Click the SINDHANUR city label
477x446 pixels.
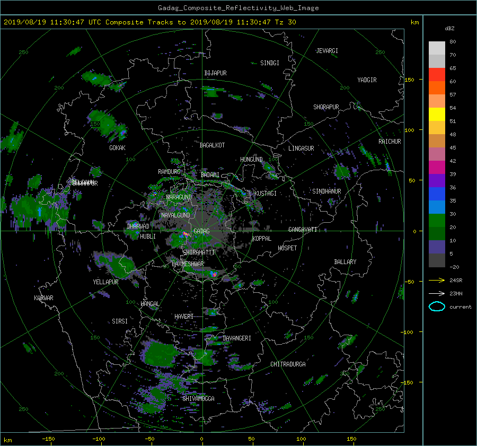[326, 191]
